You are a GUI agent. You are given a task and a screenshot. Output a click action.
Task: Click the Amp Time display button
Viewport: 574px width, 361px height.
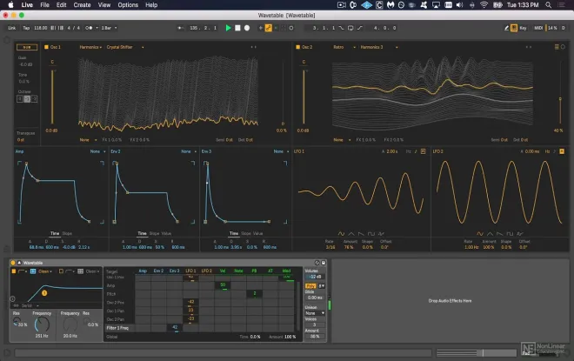tap(55, 234)
